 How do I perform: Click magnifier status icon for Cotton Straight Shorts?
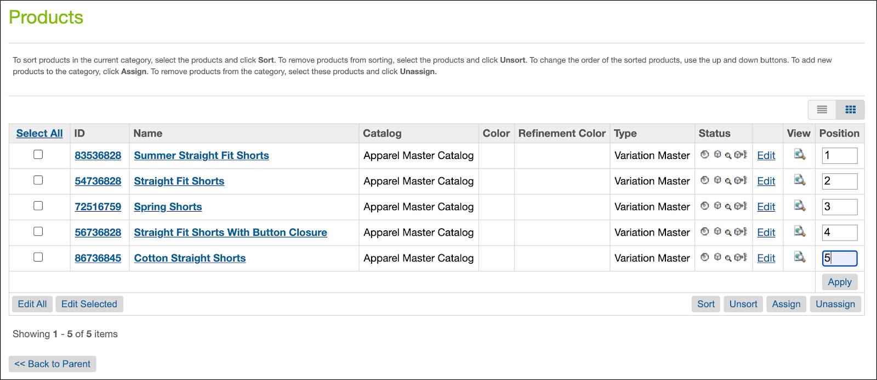pyautogui.click(x=728, y=258)
